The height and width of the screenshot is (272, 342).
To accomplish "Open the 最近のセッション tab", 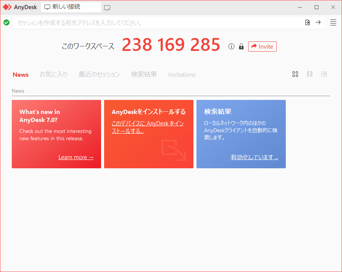I will click(99, 74).
